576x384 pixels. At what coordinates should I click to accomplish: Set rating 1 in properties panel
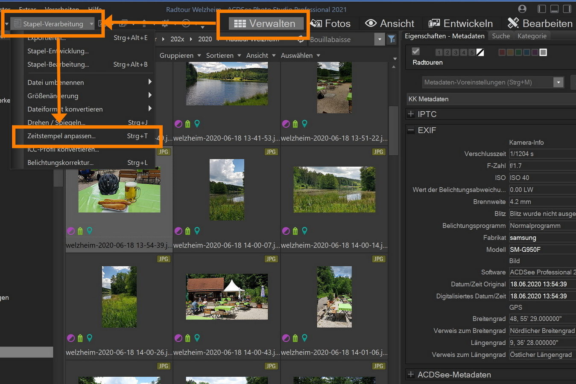[439, 52]
